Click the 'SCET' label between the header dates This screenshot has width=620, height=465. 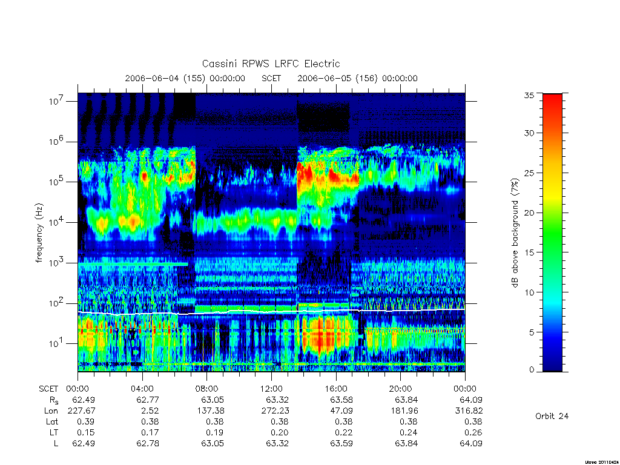271,78
